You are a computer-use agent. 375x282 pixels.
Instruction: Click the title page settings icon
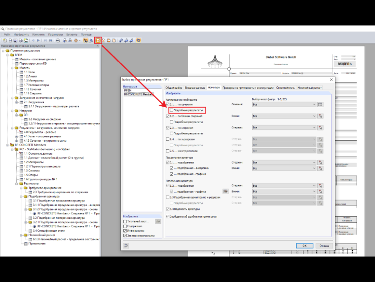pyautogui.click(x=158, y=221)
